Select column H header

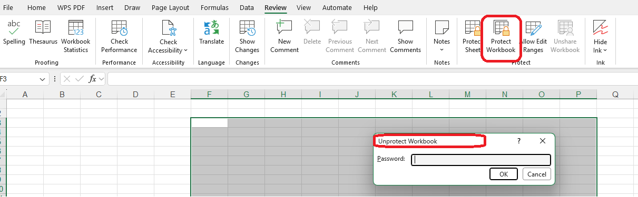coord(283,95)
